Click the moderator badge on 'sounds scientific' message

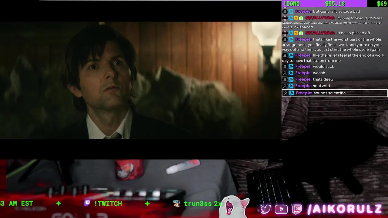(292, 93)
